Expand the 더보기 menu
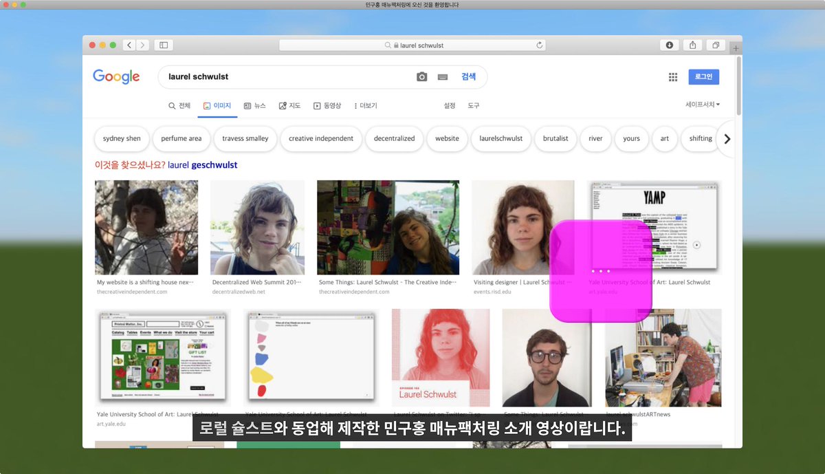This screenshot has height=474, width=825. coord(366,106)
